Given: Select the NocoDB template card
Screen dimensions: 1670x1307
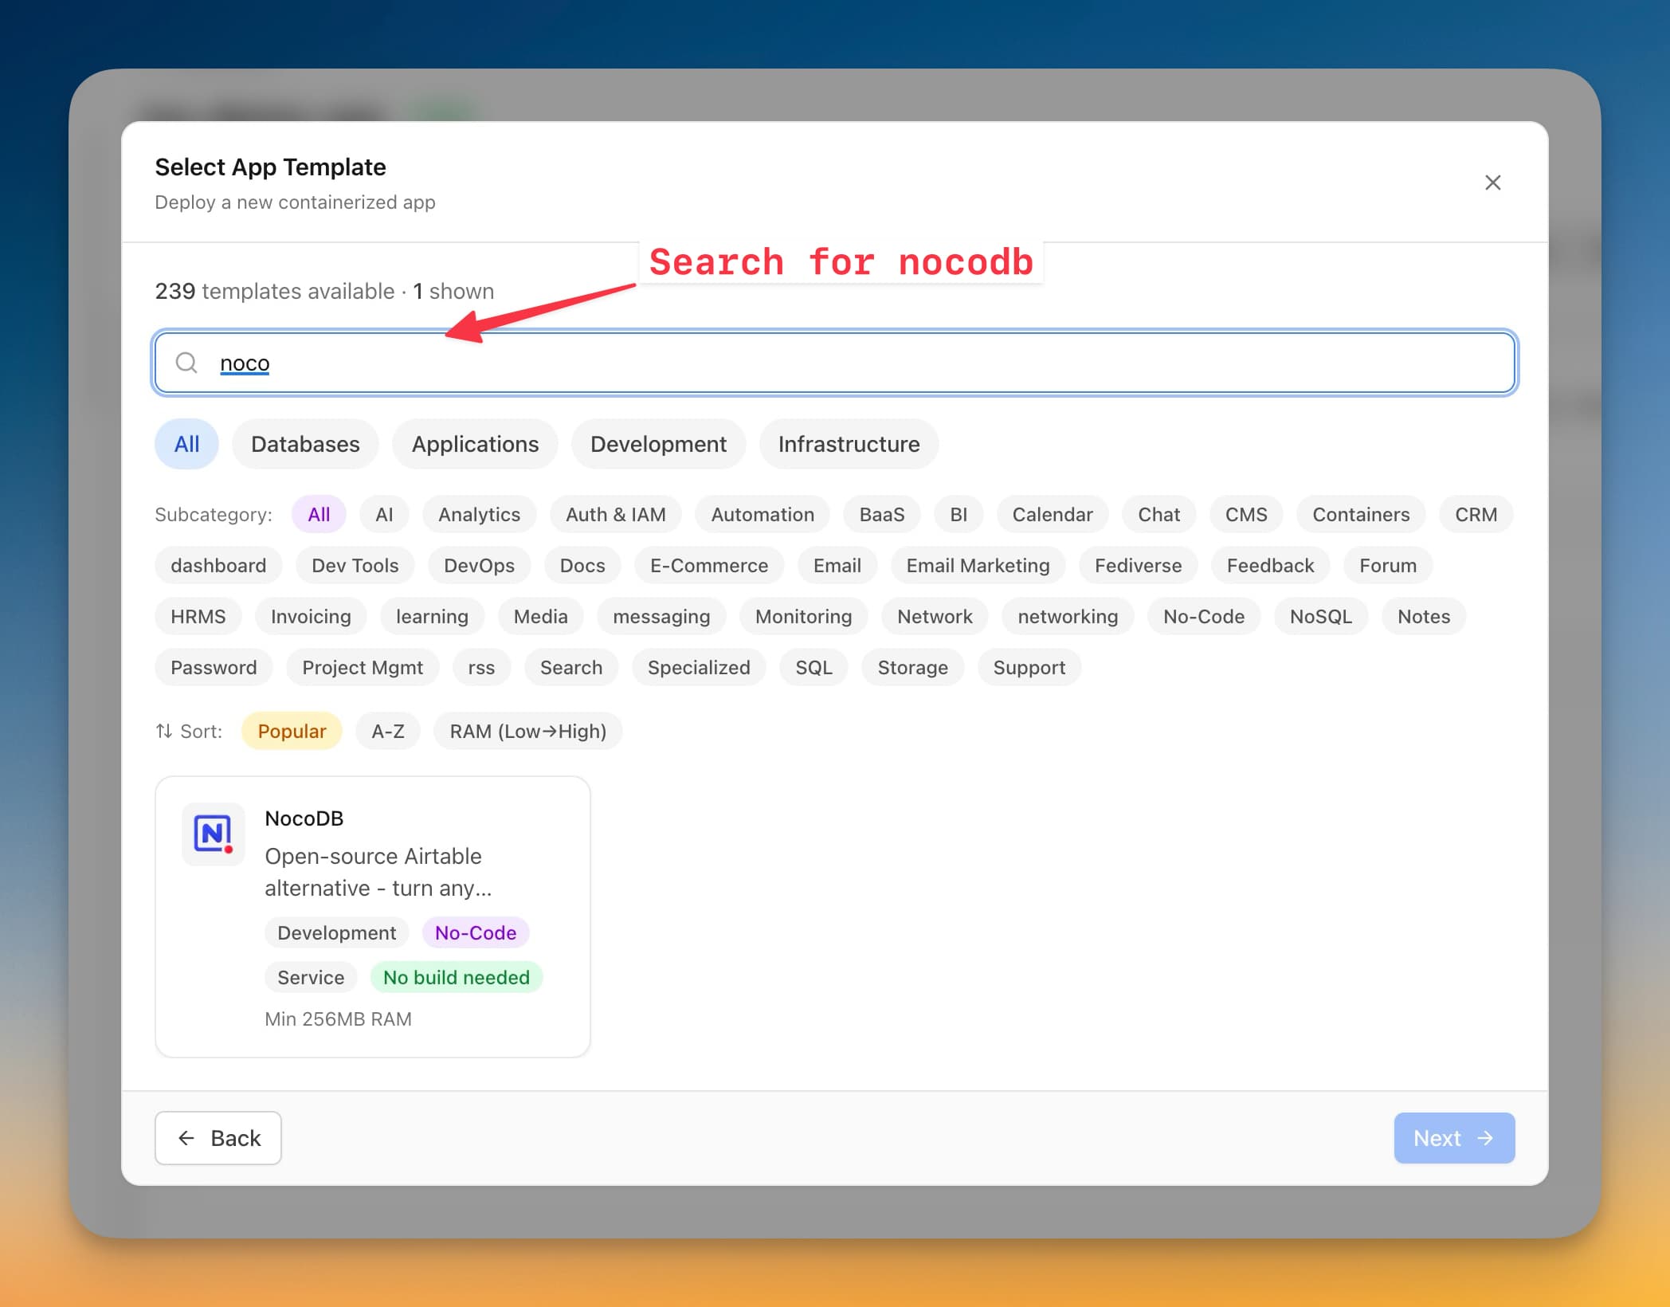Looking at the screenshot, I should pos(372,915).
